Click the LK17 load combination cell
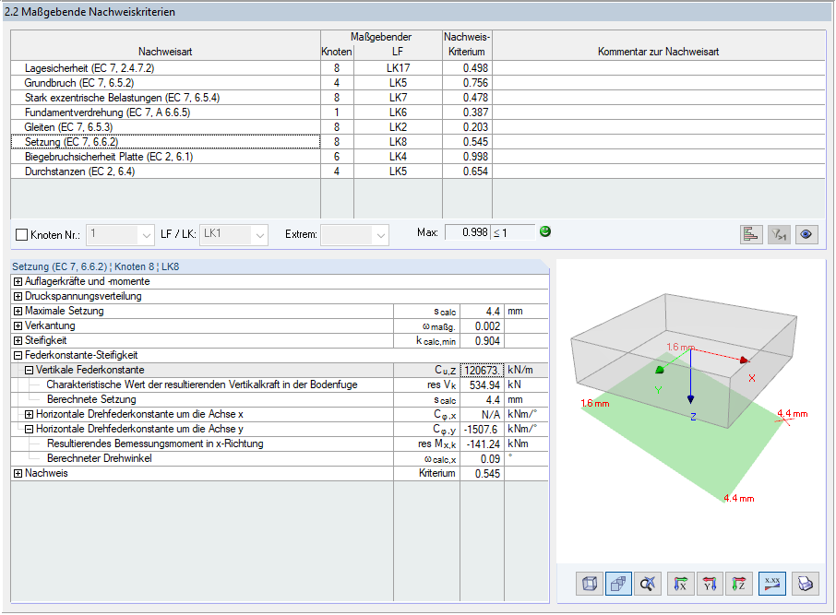Viewport: 836px width, 615px height. (398, 67)
